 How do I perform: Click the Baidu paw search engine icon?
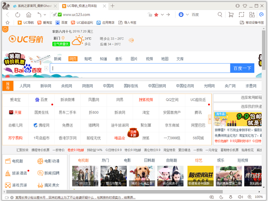181,15
